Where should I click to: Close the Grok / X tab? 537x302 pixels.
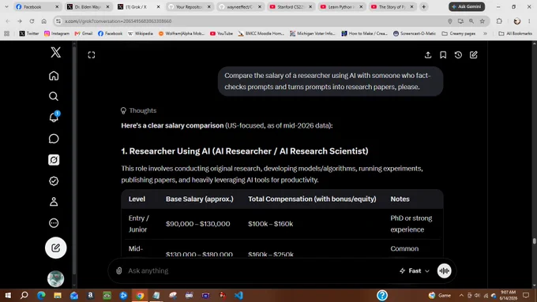coord(158,6)
